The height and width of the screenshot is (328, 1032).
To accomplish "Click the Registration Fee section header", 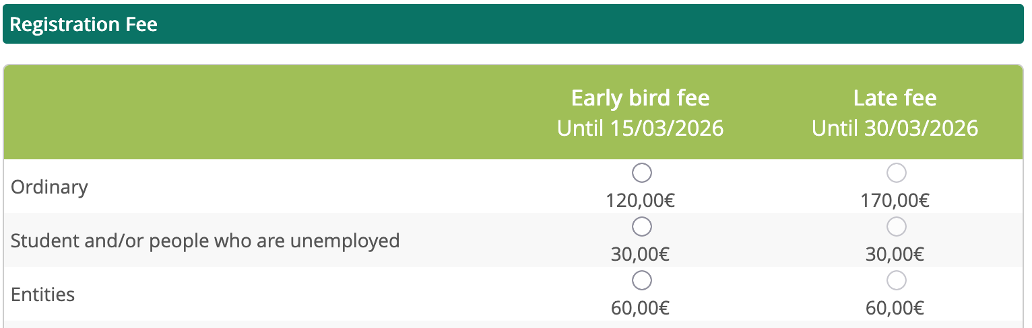I will (x=84, y=25).
